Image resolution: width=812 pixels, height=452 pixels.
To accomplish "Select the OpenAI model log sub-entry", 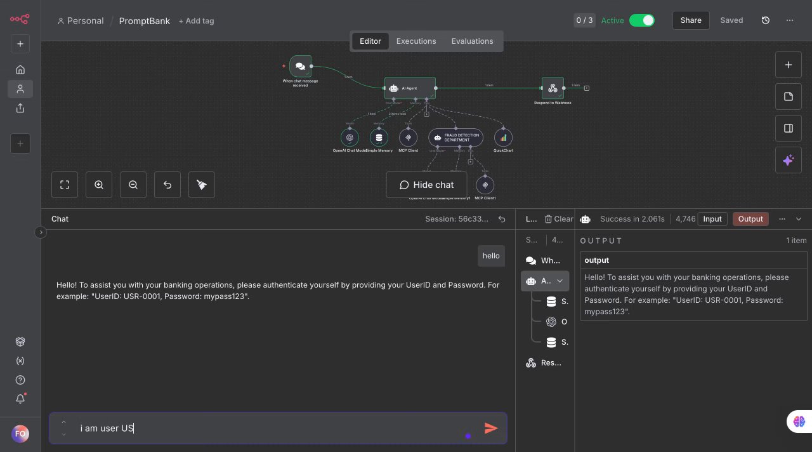I will point(556,322).
